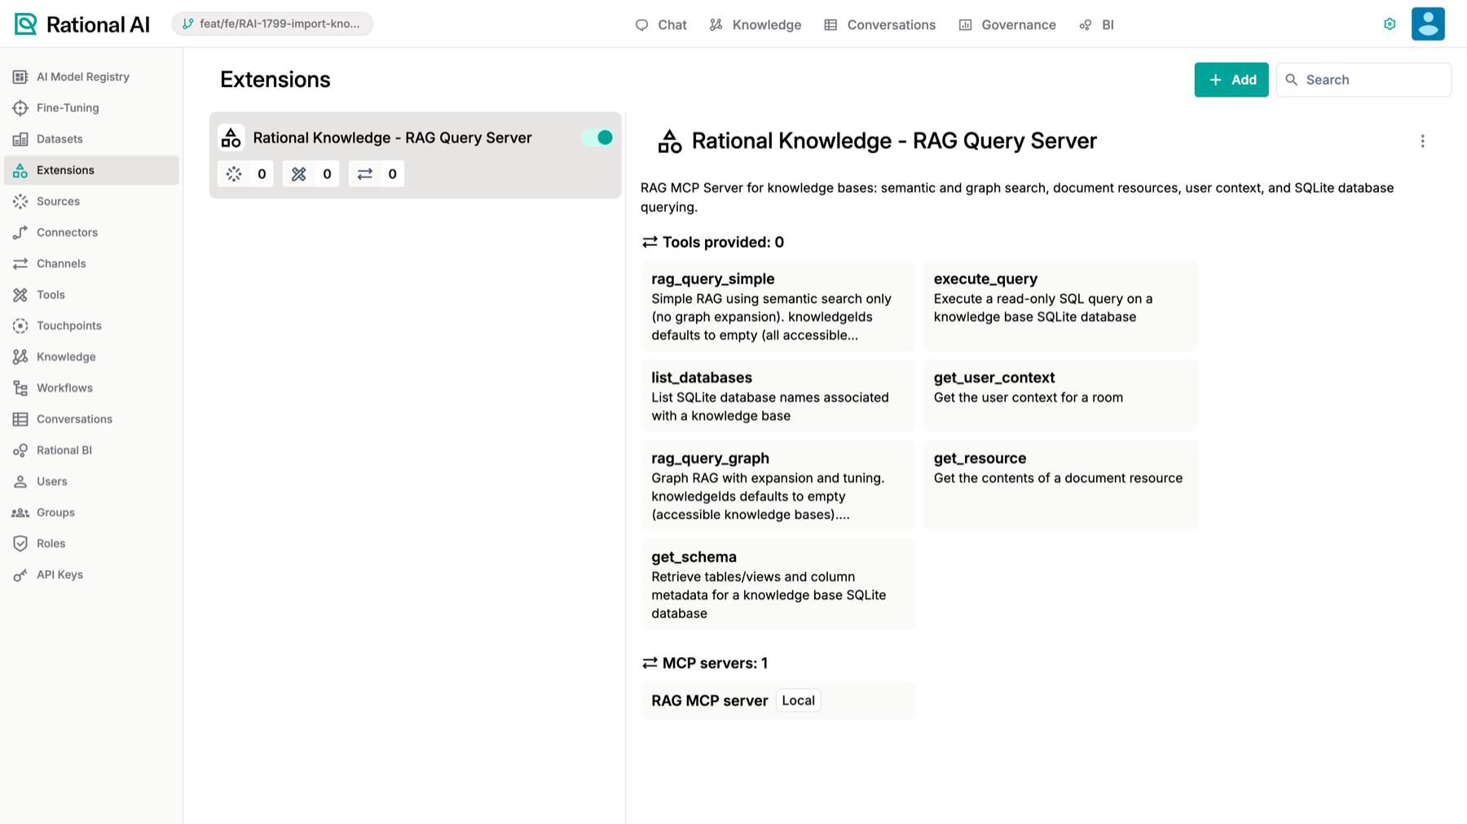Click the Users sidebar icon

(20, 481)
